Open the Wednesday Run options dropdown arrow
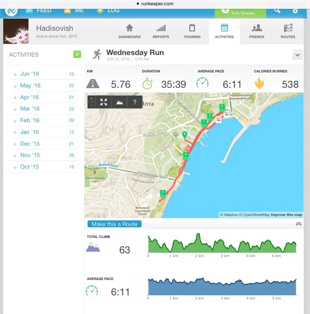310x314 pixels. (297, 55)
